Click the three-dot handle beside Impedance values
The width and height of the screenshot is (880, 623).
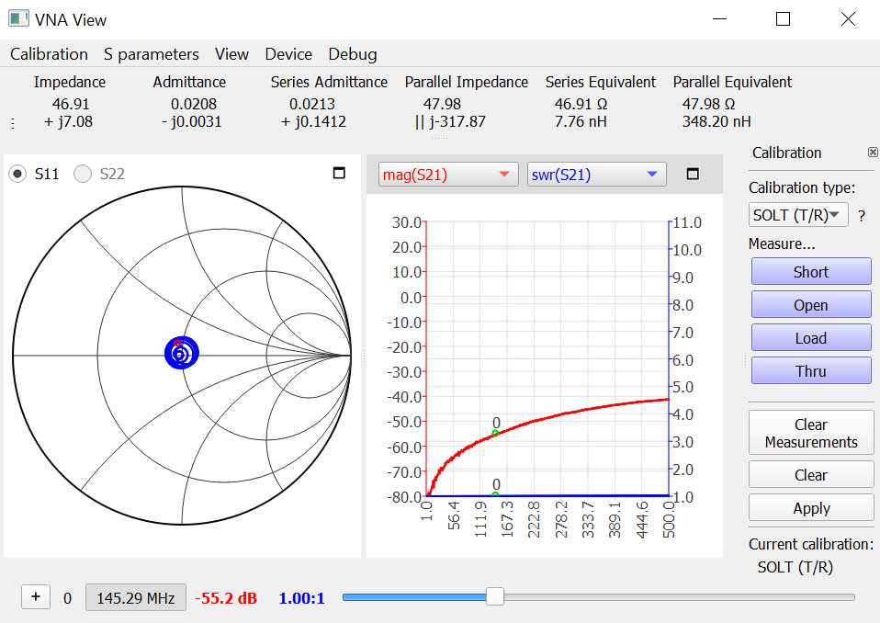tap(13, 123)
